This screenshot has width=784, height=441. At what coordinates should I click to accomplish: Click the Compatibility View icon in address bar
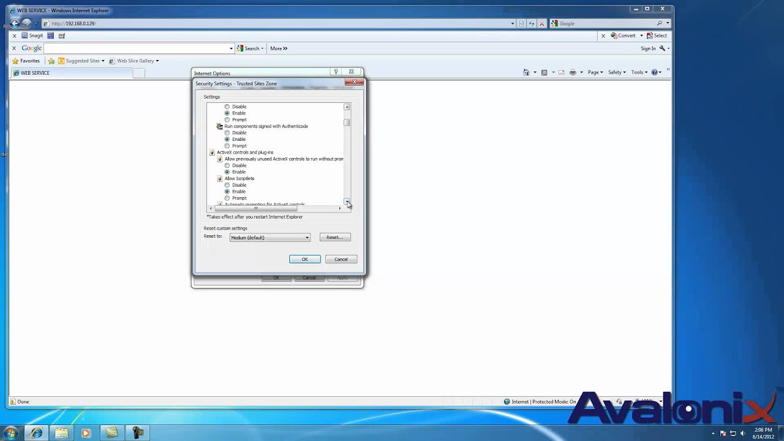[522, 23]
